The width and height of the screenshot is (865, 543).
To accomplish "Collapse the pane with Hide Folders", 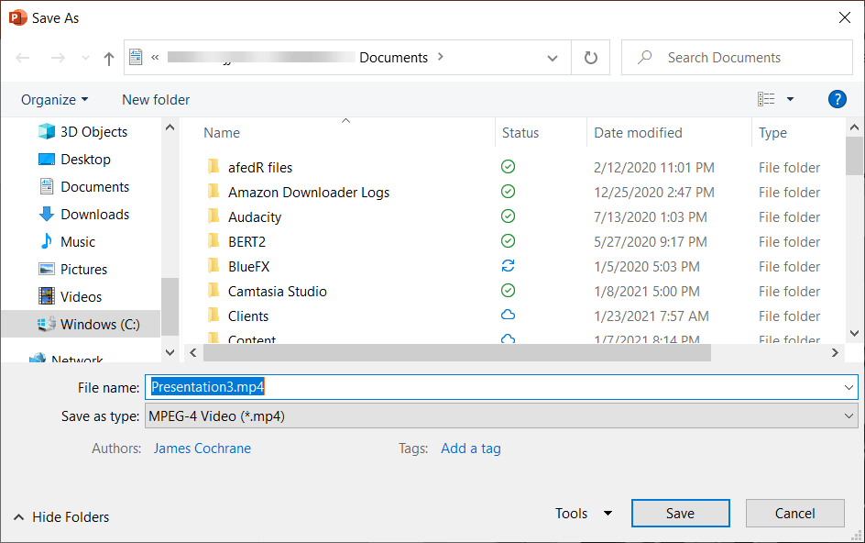I will (x=61, y=517).
